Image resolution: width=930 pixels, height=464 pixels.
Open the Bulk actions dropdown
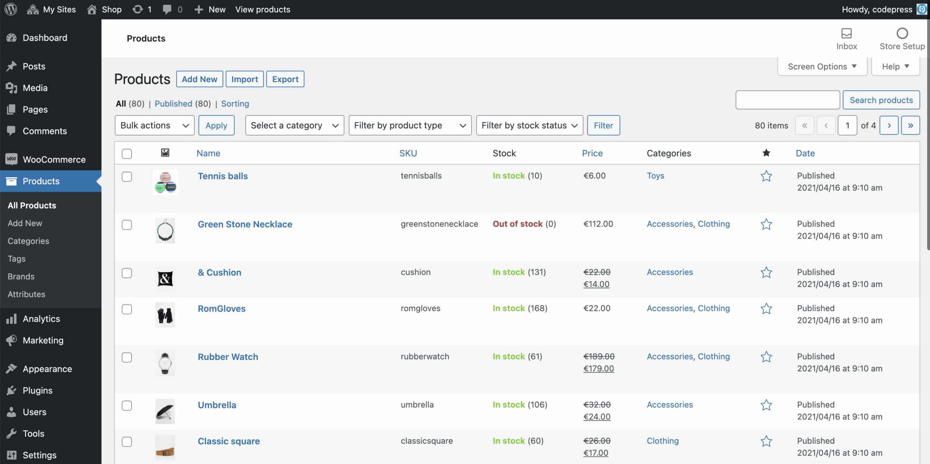tap(154, 125)
